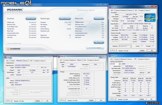This screenshot has width=162, height=105.
Task: Select Mainboard tab in Memory window
Action: [73, 60]
